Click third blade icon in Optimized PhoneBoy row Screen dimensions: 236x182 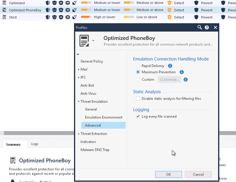[61, 10]
